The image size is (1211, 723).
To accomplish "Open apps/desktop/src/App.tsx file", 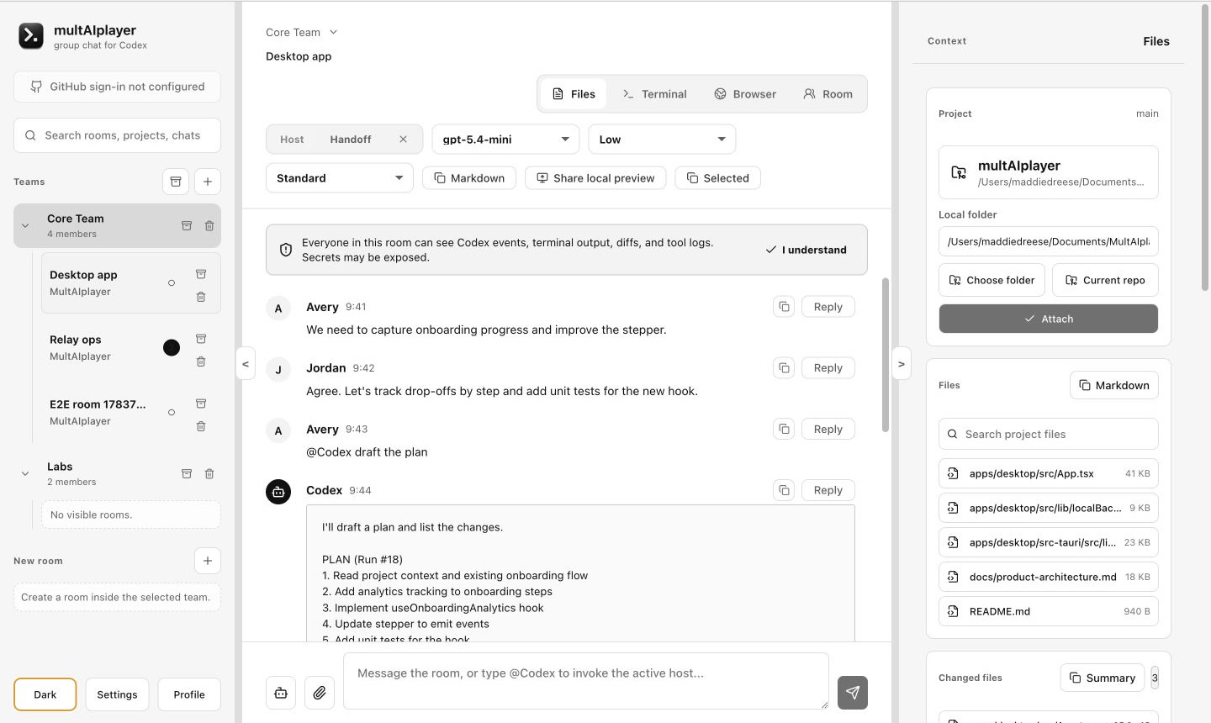I will [x=1048, y=473].
